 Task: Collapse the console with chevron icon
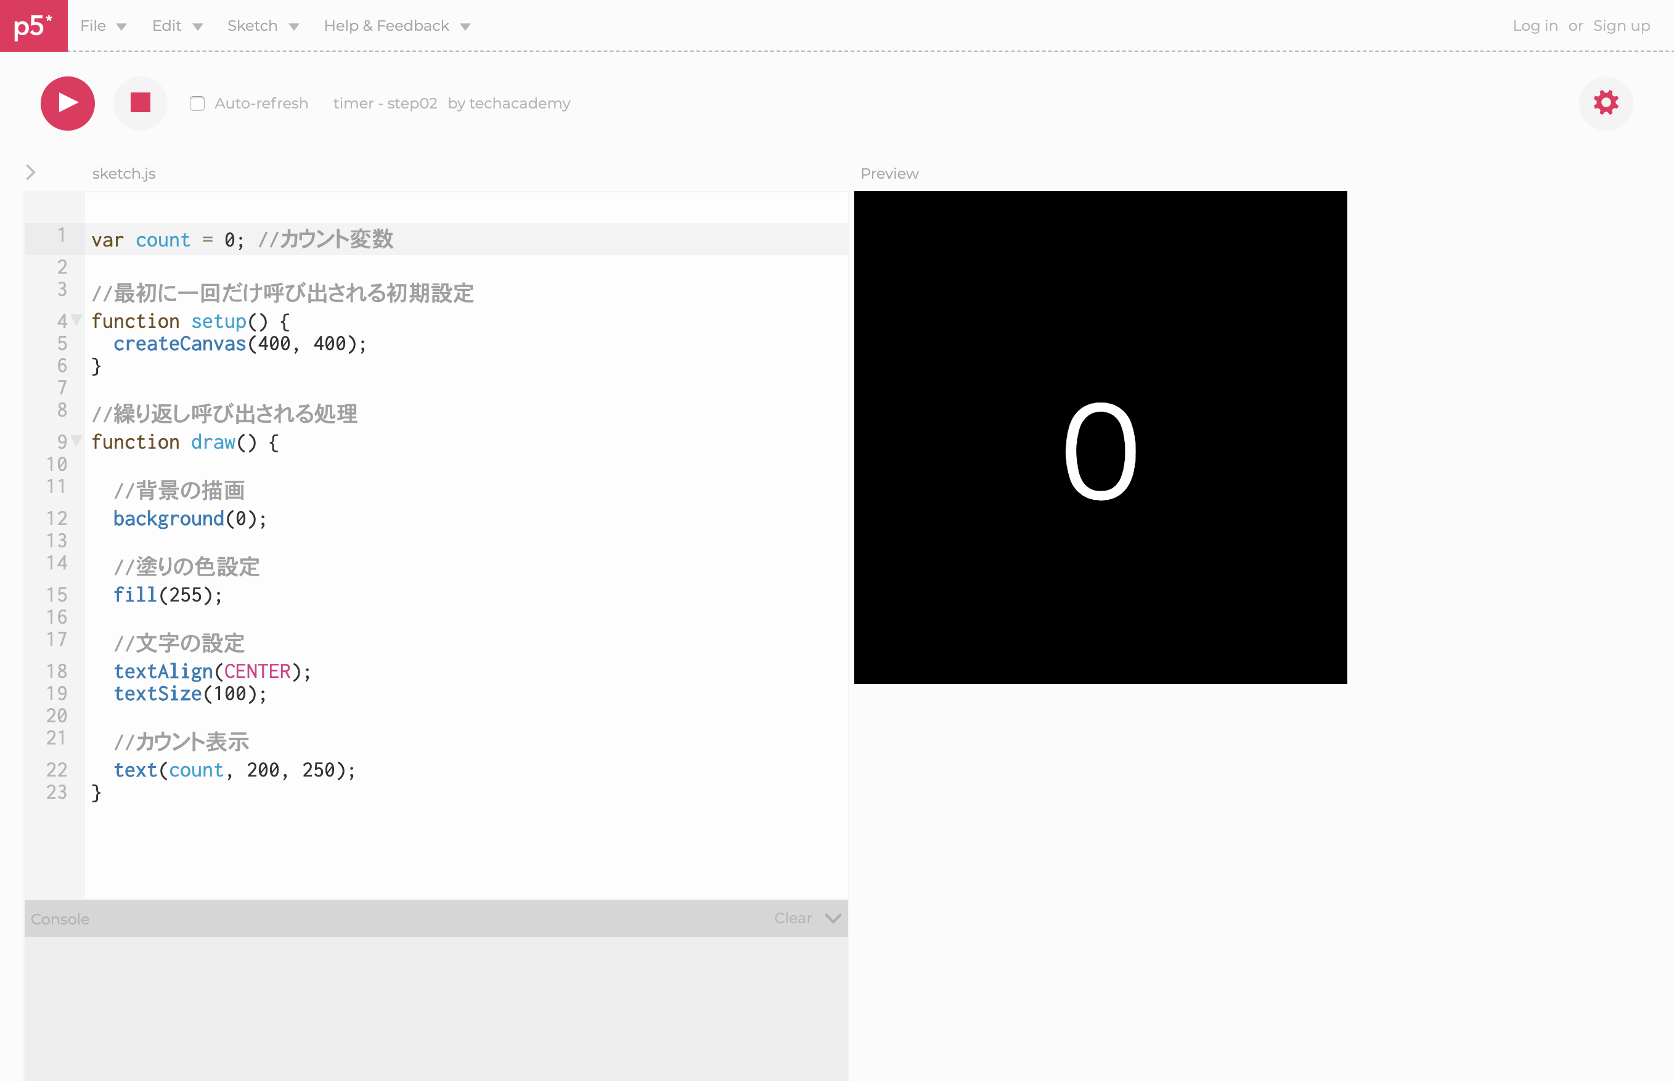pyautogui.click(x=833, y=918)
